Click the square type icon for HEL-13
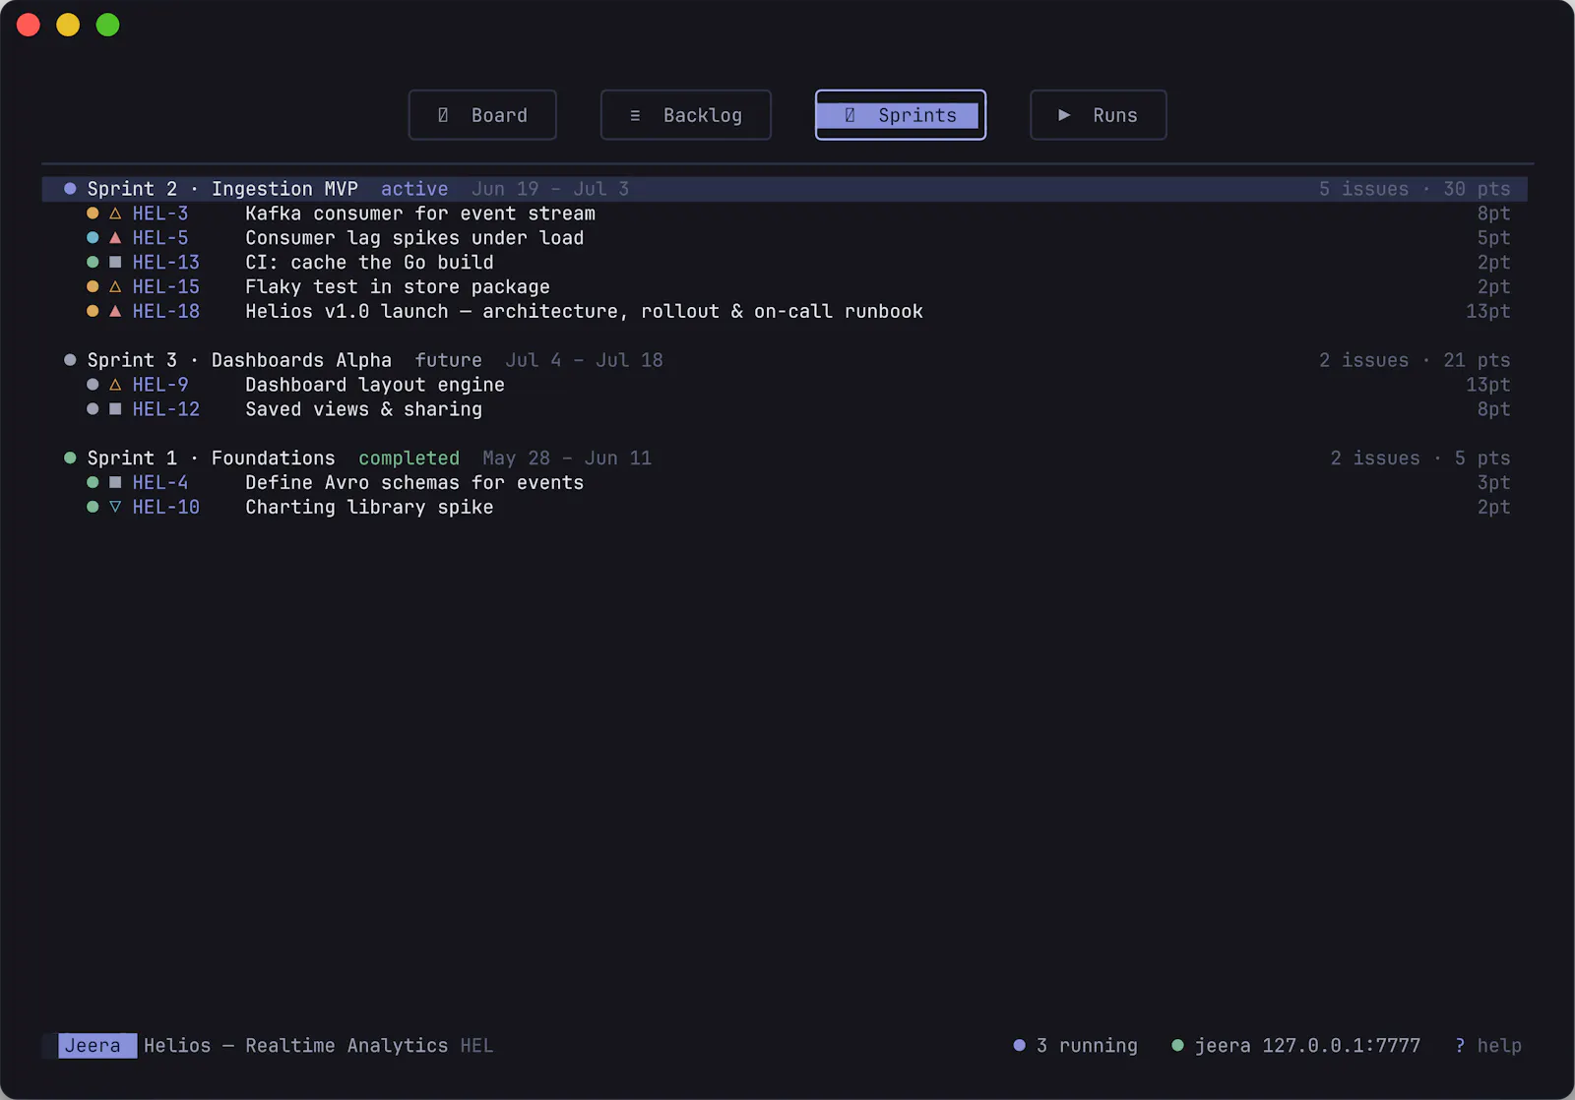Screen dimensions: 1575x1100 pos(115,263)
